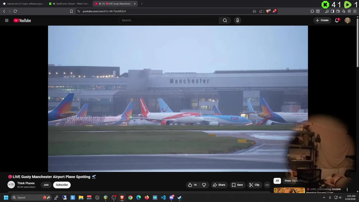
Task: Start voice search with the microphone icon
Action: click(238, 20)
